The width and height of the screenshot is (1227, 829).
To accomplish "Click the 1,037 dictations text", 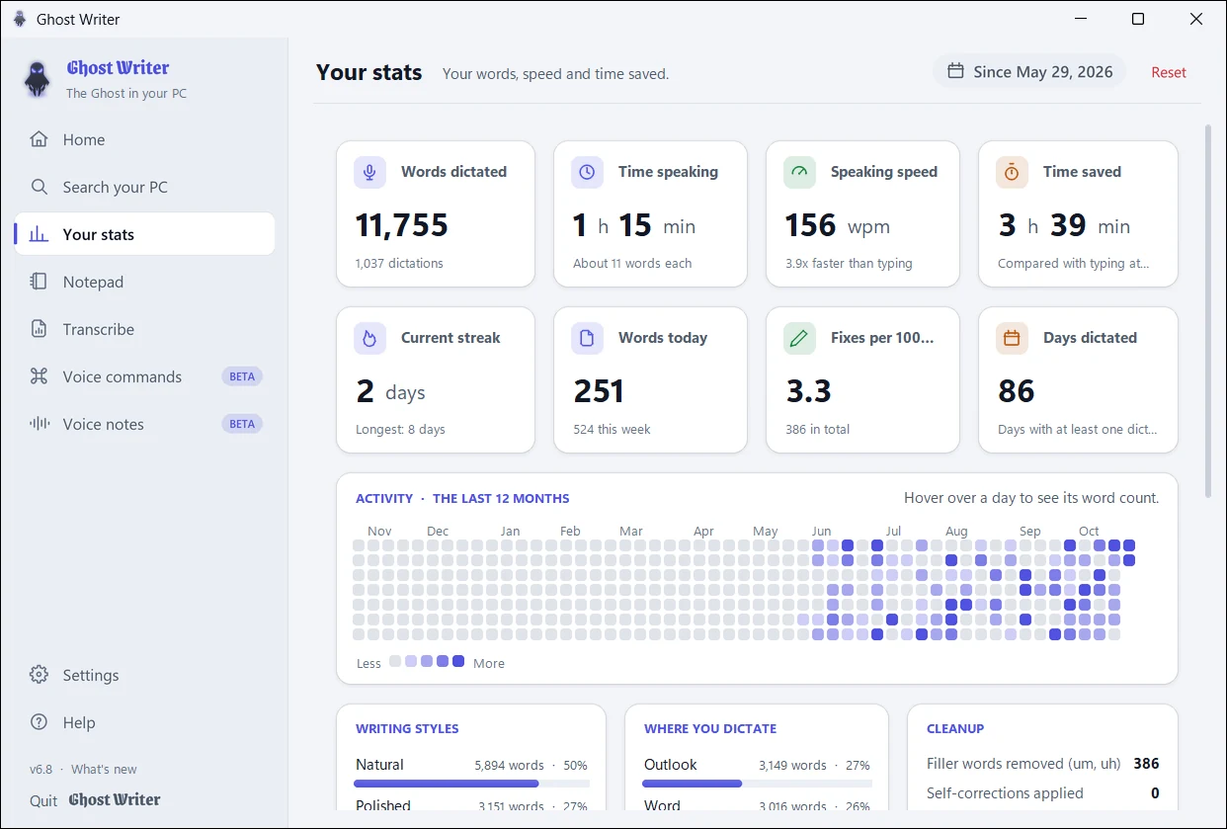I will (399, 264).
